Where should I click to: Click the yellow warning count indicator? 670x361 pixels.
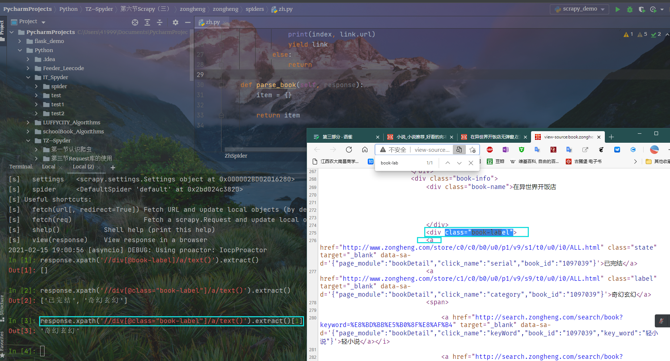tap(628, 34)
